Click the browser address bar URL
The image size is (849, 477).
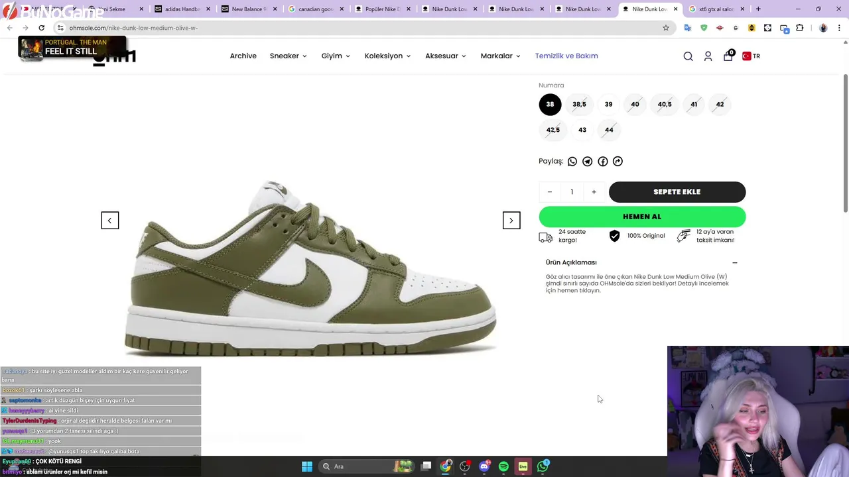(133, 28)
